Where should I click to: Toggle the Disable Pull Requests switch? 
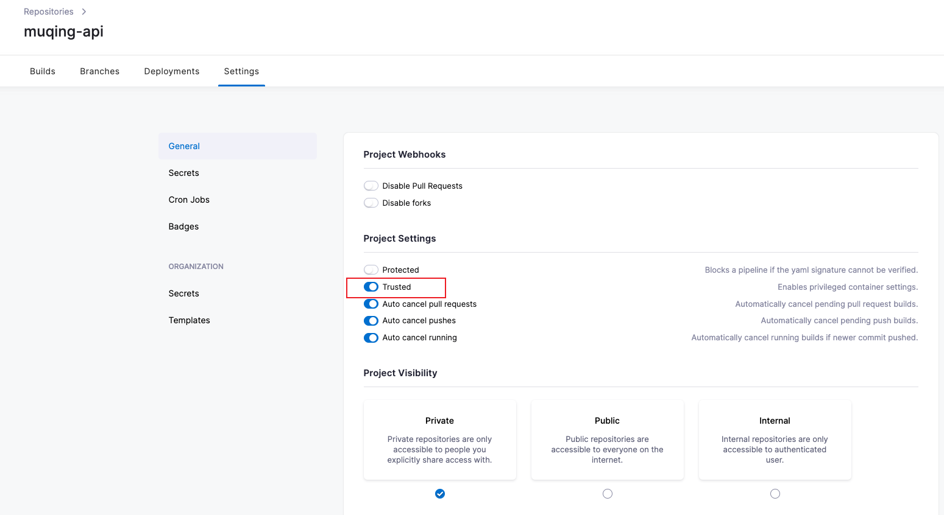[x=371, y=186]
